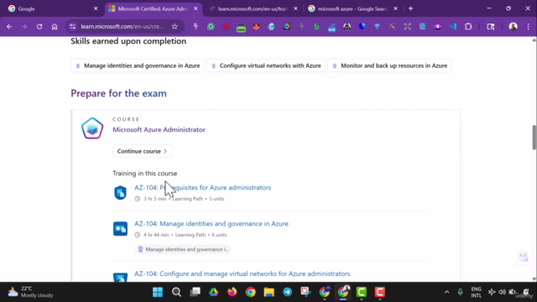
Task: Open AZ-104 Manage identities and governance link
Action: (x=211, y=224)
